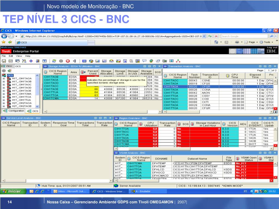Select the CIH1TCMA row in Storage Analysis
This screenshot has height=209, width=279.
click(102, 99)
